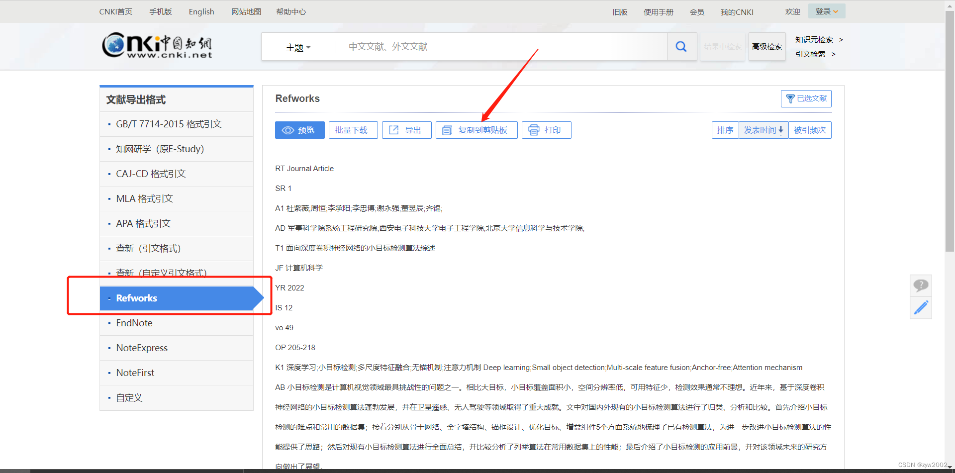The width and height of the screenshot is (955, 473).
Task: Click the 预览 eye button
Action: tap(300, 130)
